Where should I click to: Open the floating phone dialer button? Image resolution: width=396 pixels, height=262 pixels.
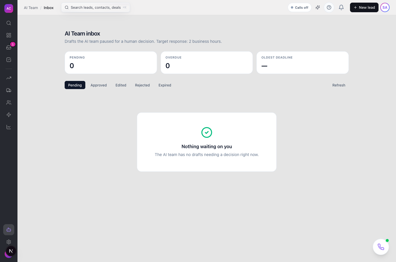point(381,247)
